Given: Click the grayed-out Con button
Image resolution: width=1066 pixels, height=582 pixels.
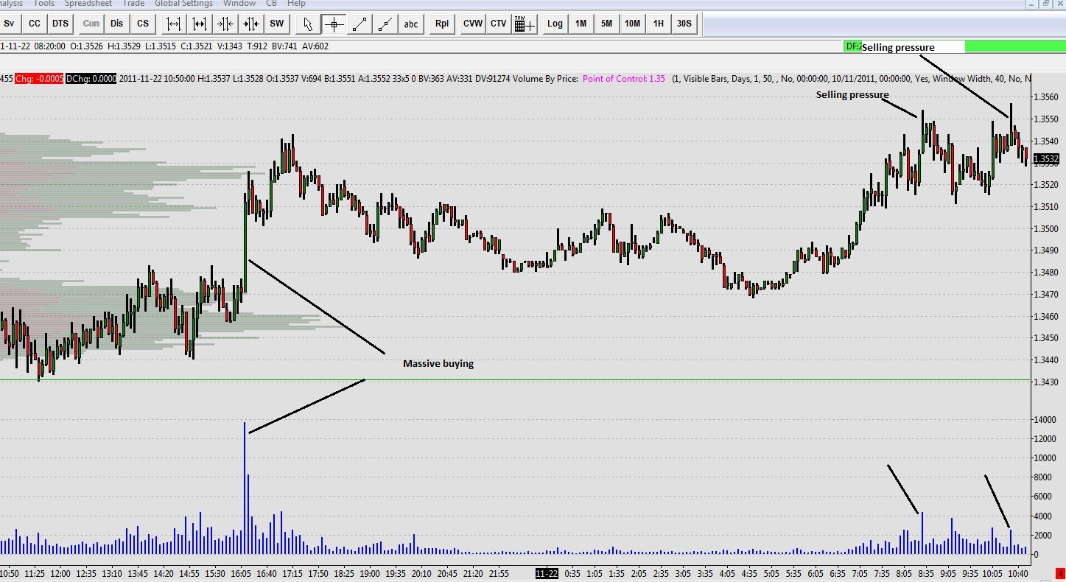Looking at the screenshot, I should pos(91,24).
